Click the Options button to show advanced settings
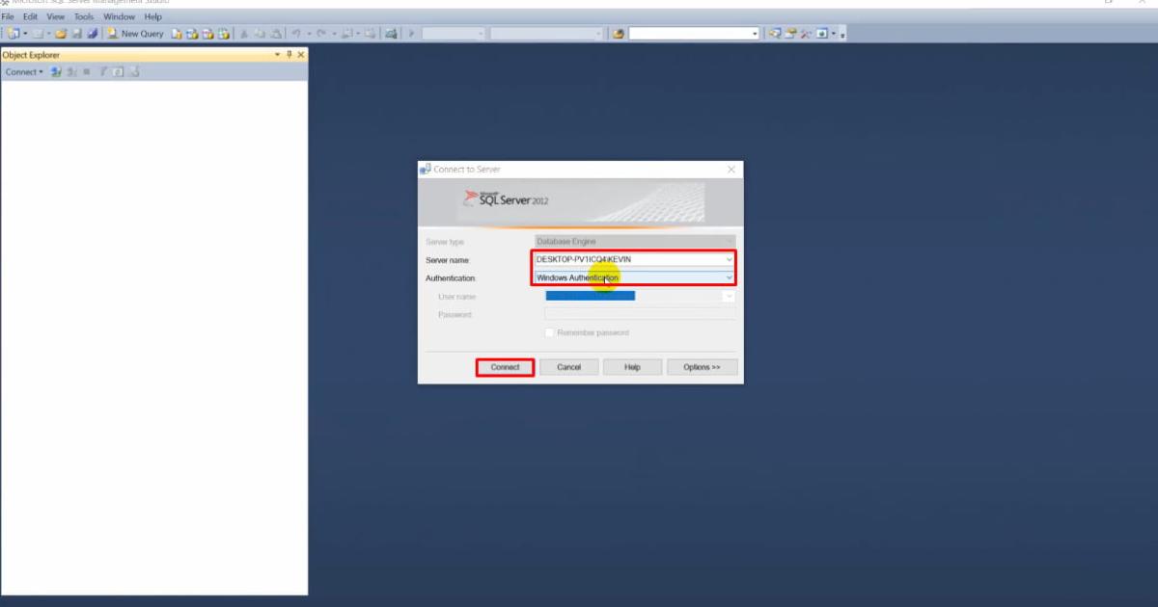Viewport: 1158px width, 607px height. (702, 367)
